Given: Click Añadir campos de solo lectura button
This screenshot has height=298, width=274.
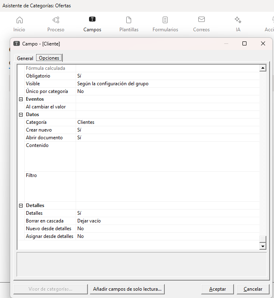Looking at the screenshot, I should [x=127, y=289].
